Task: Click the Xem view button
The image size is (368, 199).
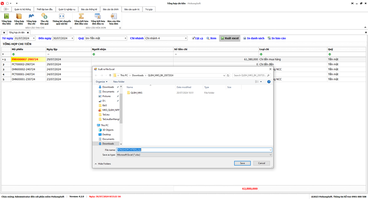Action: [211, 38]
